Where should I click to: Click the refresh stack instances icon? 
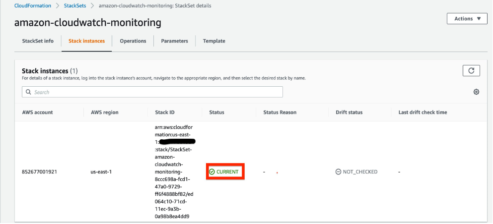coord(471,70)
